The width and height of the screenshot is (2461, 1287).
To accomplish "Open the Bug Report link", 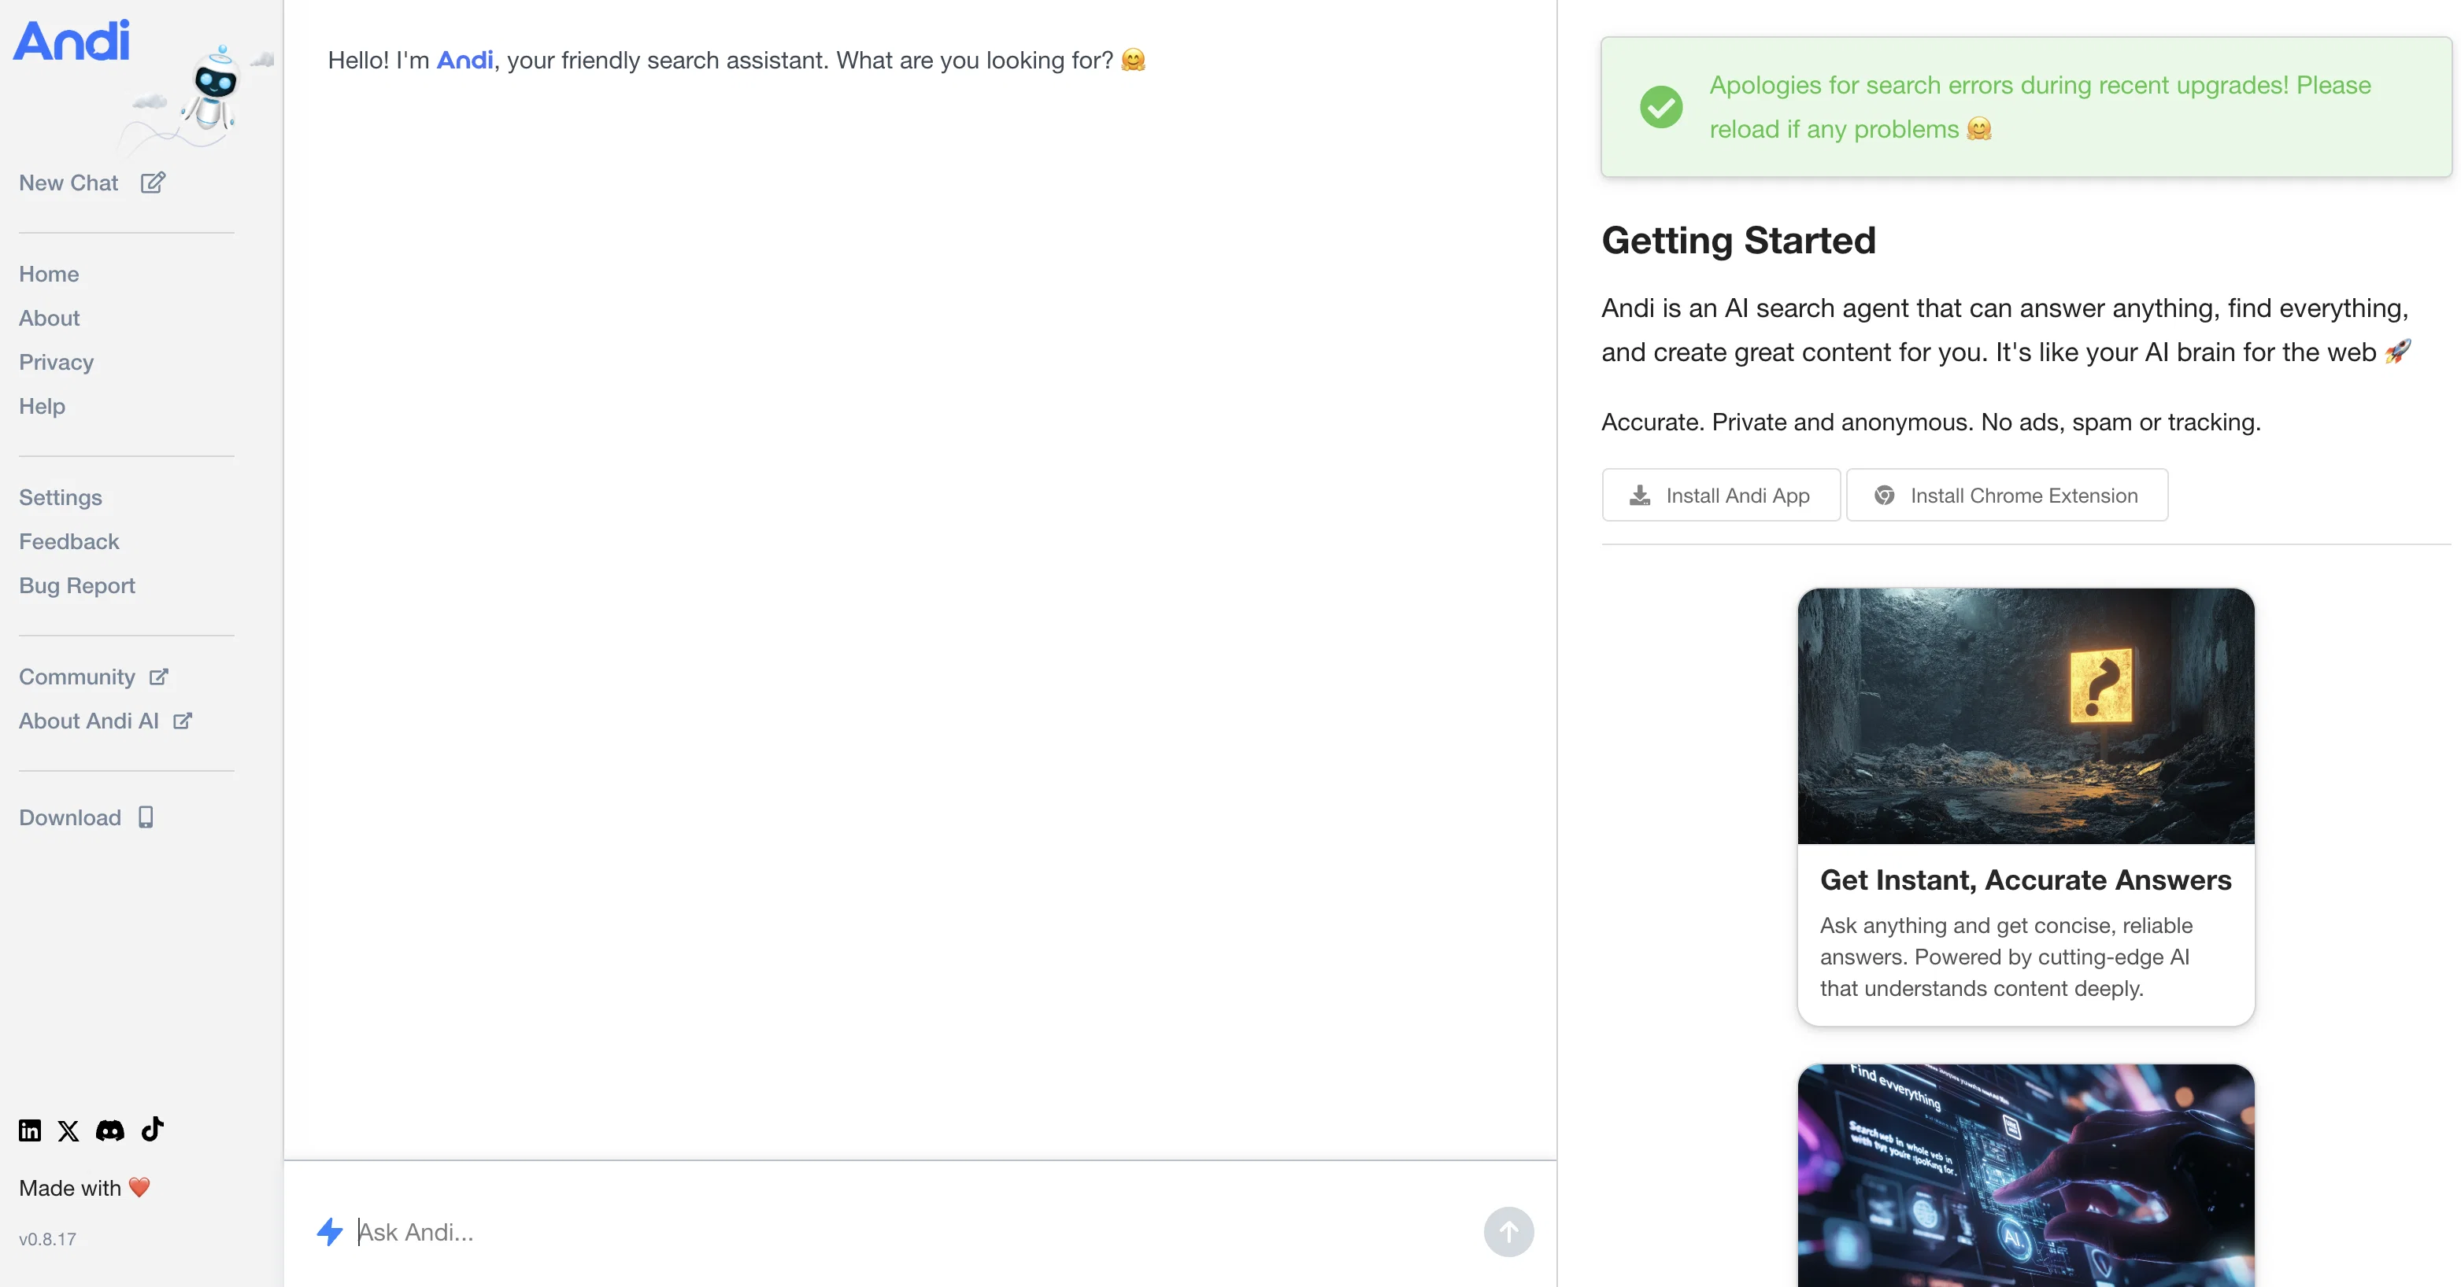I will (x=77, y=585).
